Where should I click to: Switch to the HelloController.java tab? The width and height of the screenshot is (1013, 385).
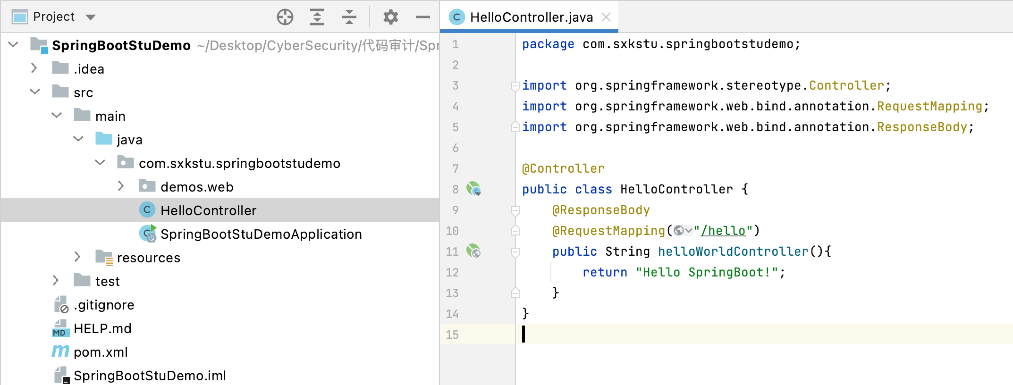[531, 17]
